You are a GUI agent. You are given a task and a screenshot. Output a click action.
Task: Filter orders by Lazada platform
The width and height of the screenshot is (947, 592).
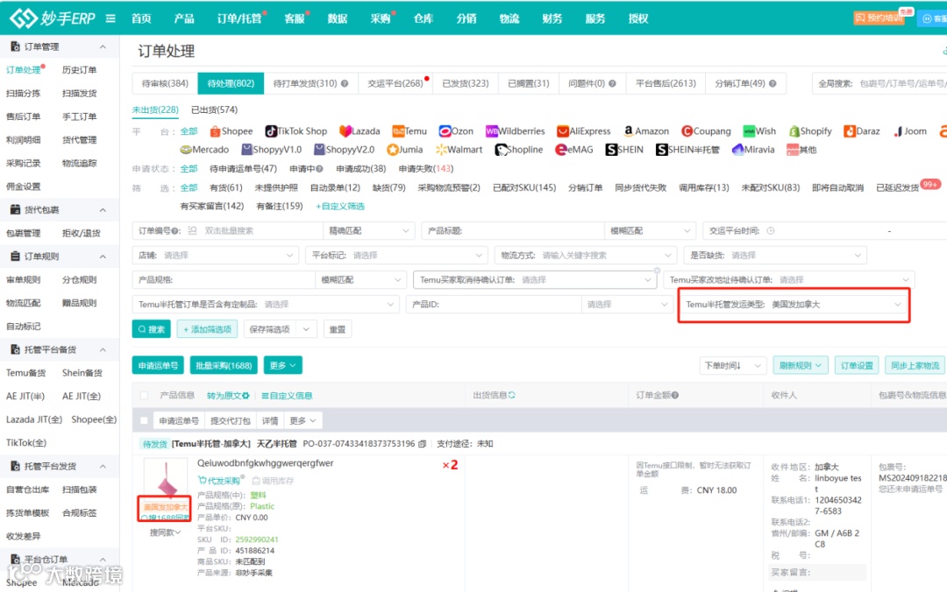[360, 131]
